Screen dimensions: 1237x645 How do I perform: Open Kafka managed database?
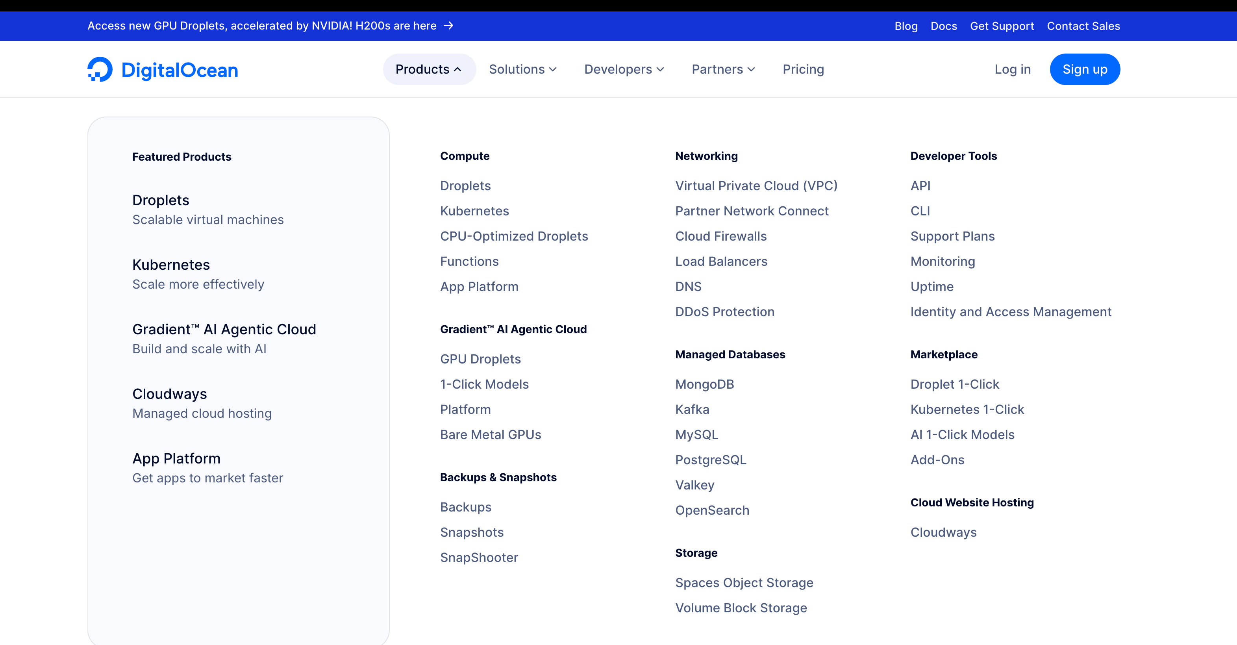coord(692,409)
